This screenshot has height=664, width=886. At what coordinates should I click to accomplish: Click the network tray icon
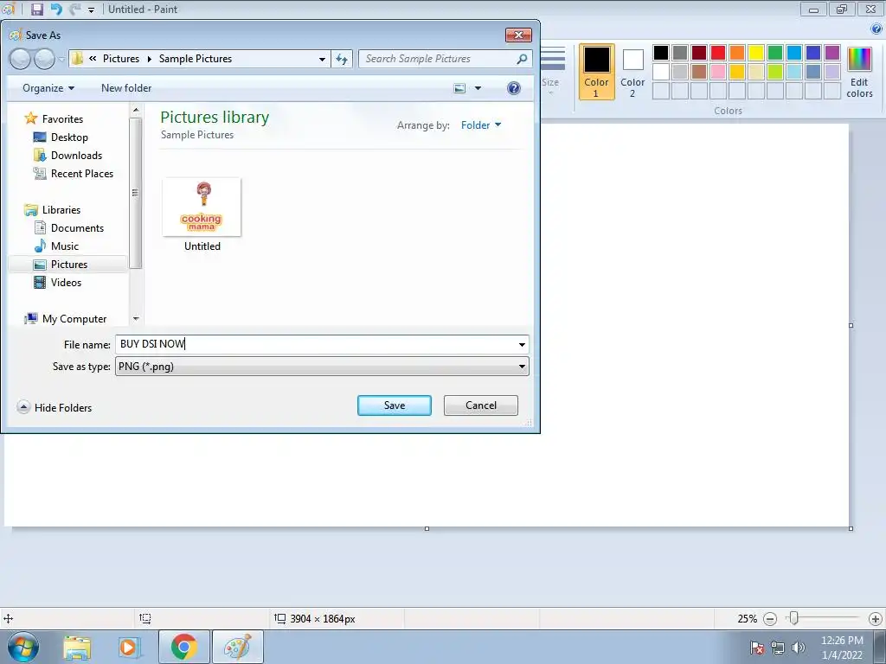(778, 648)
